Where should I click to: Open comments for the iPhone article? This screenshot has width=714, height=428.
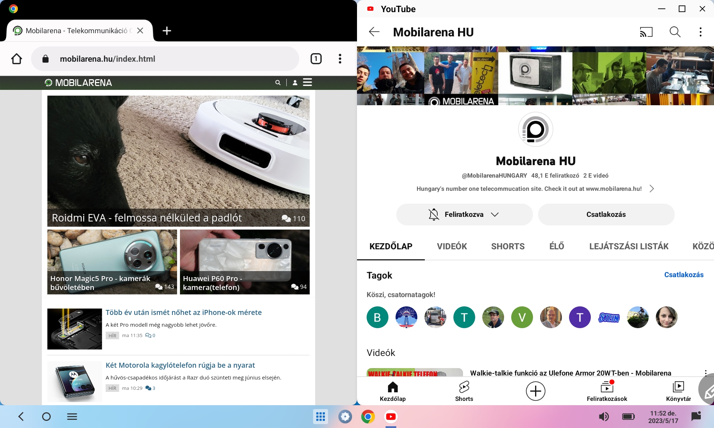point(150,336)
